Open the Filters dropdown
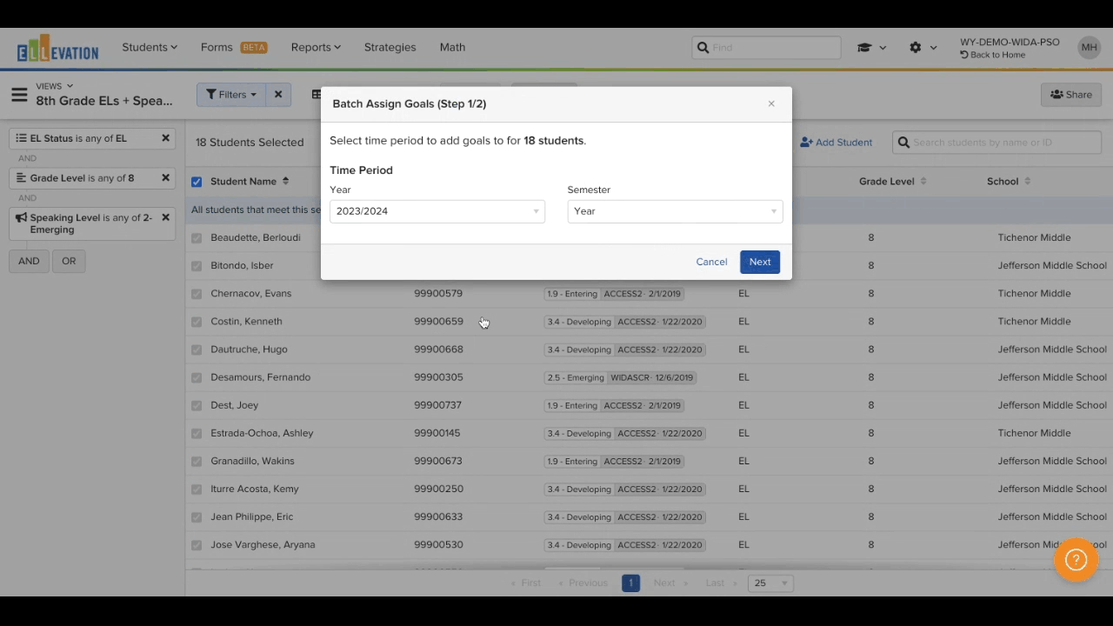Image resolution: width=1113 pixels, height=626 pixels. [x=231, y=95]
